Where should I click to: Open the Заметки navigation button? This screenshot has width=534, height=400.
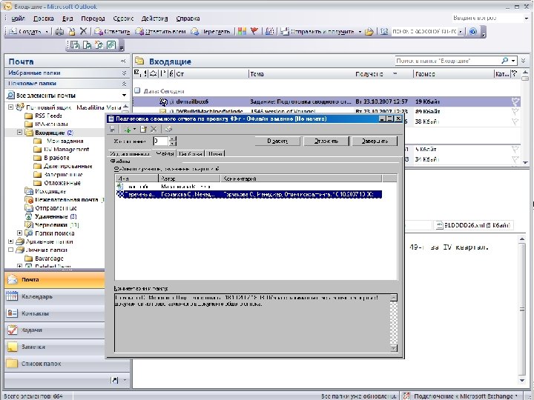pyautogui.click(x=54, y=347)
